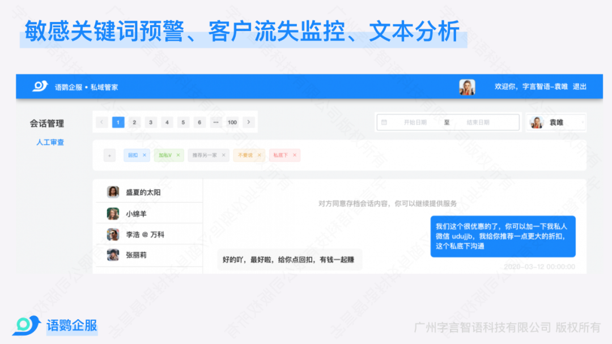Remove the 回扣 keyword tag
The width and height of the screenshot is (612, 344).
144,155
